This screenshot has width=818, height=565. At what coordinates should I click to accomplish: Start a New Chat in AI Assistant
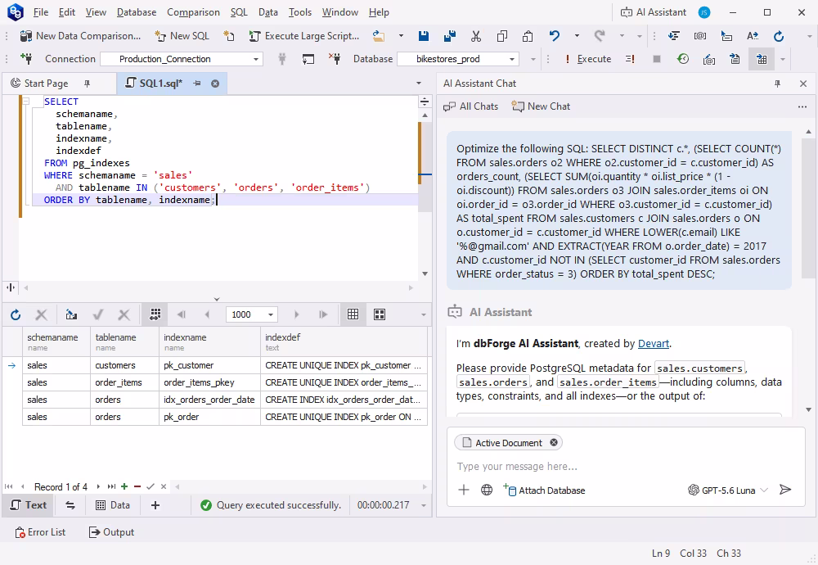541,106
